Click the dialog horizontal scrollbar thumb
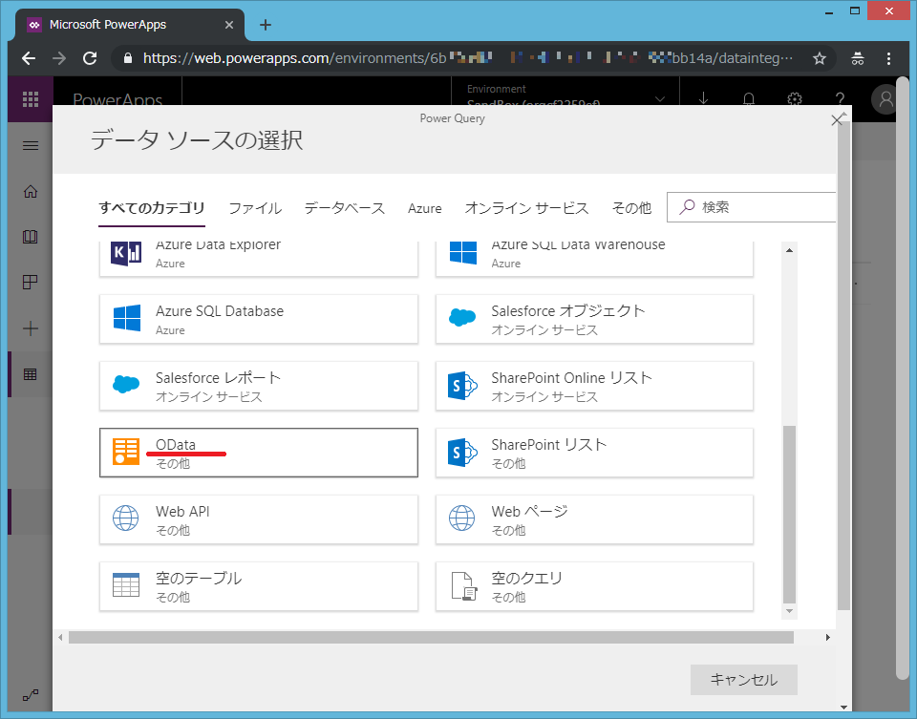This screenshot has width=917, height=719. pos(431,637)
